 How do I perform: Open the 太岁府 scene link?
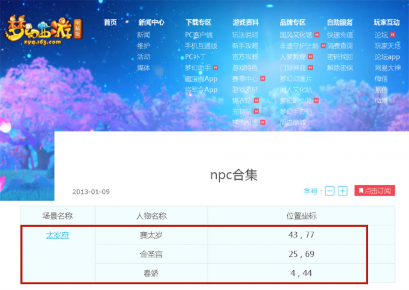click(57, 236)
